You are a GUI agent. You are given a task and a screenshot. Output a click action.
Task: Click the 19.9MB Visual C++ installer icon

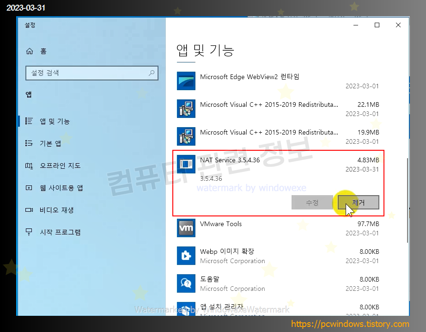[x=186, y=136]
